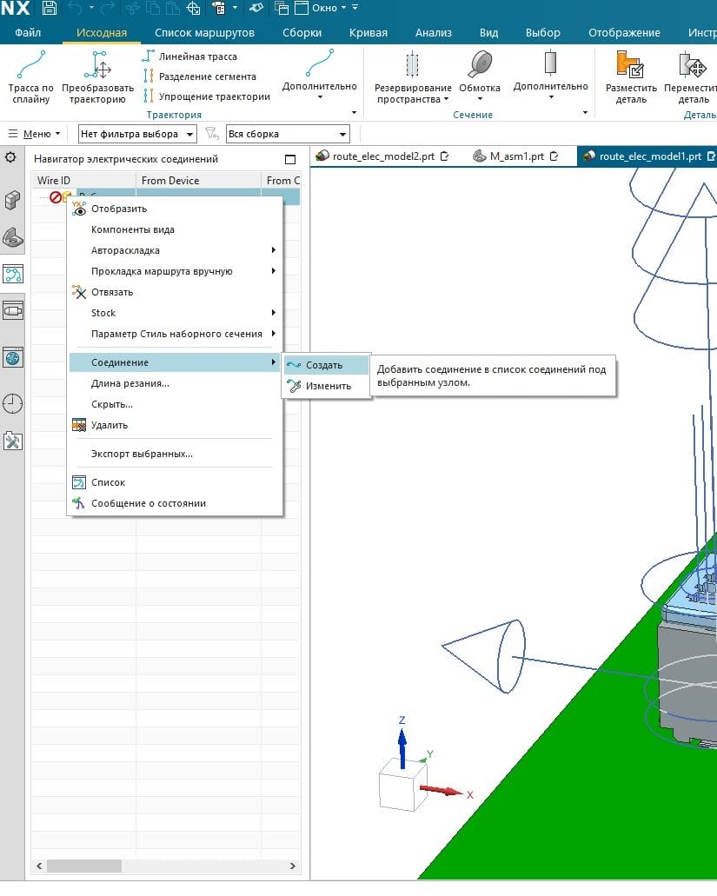Switch to the Выбор ribbon tab
Viewport: 717px width, 896px height.
pos(543,32)
